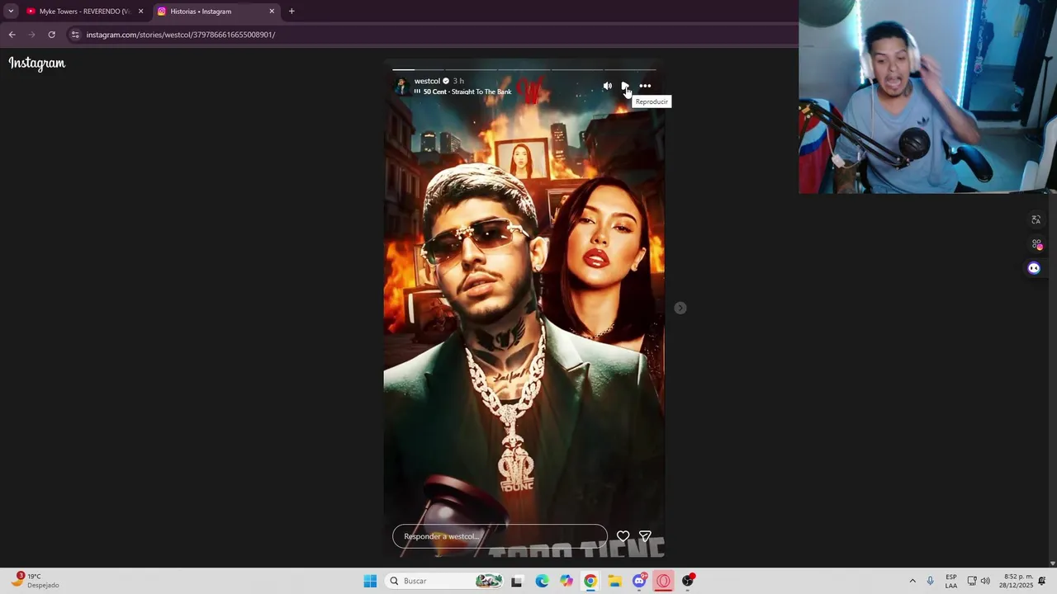
Task: Expand the tab search dropdown arrow
Action: pyautogui.click(x=11, y=12)
